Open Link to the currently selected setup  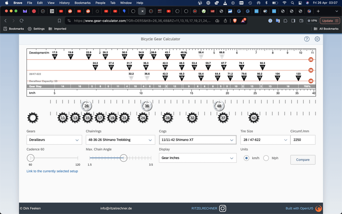pyautogui.click(x=52, y=171)
